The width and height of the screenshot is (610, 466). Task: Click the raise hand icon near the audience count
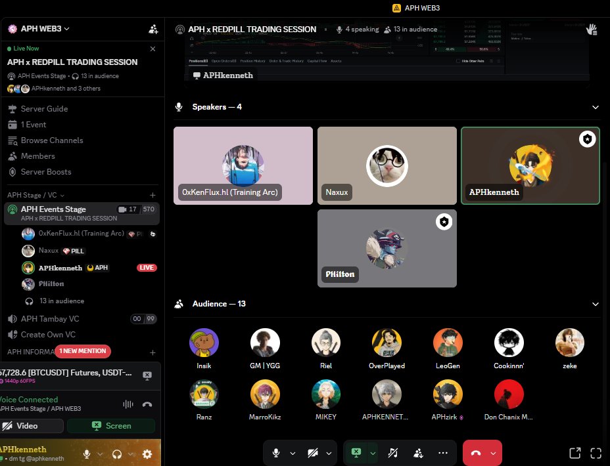point(591,30)
